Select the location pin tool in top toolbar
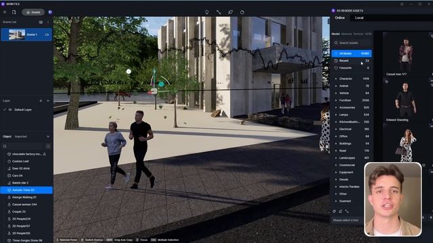Viewport: 433px width, 243px height. click(207, 12)
